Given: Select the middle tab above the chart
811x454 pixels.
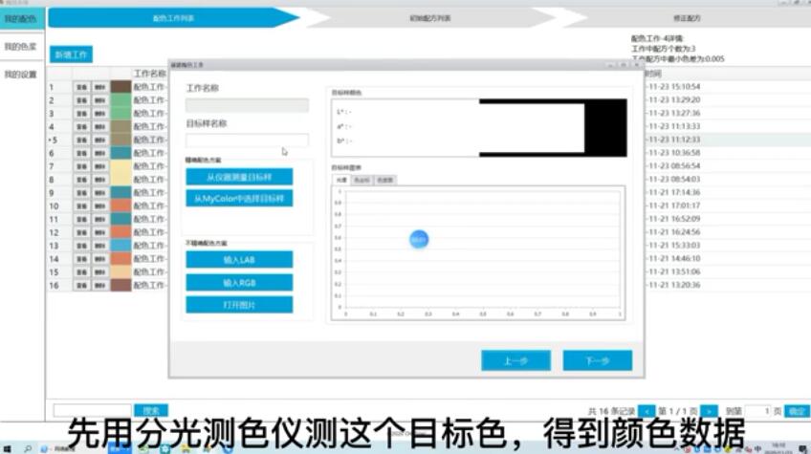Looking at the screenshot, I should tap(362, 180).
